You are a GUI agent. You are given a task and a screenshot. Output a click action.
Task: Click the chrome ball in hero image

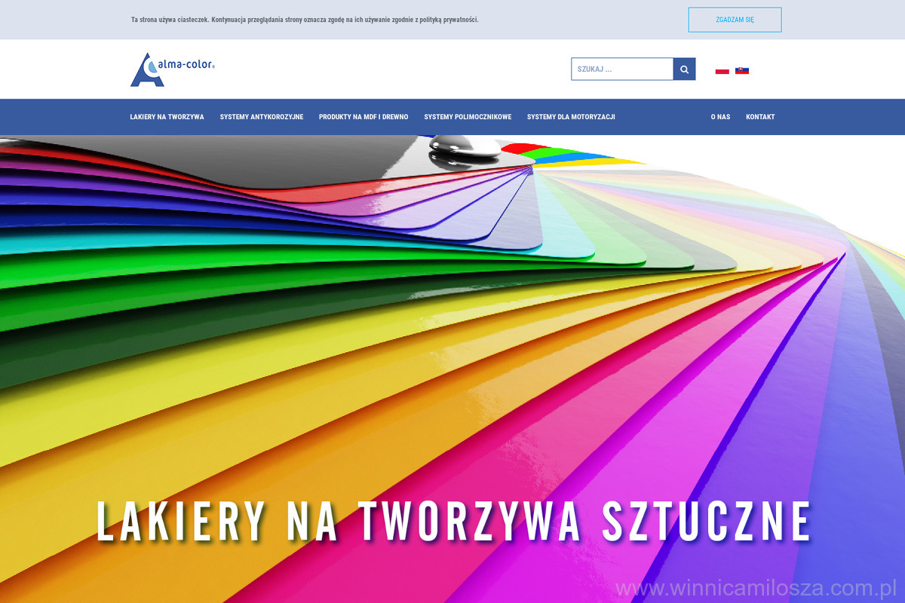click(463, 147)
